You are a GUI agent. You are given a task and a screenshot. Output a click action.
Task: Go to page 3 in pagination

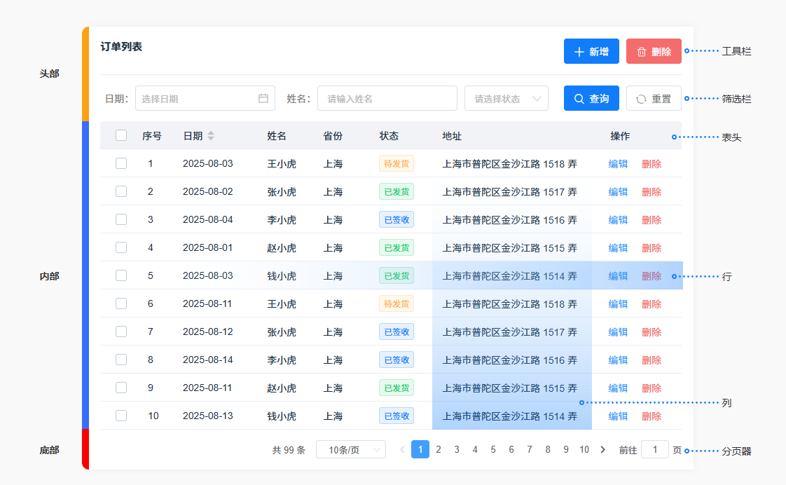pos(457,450)
